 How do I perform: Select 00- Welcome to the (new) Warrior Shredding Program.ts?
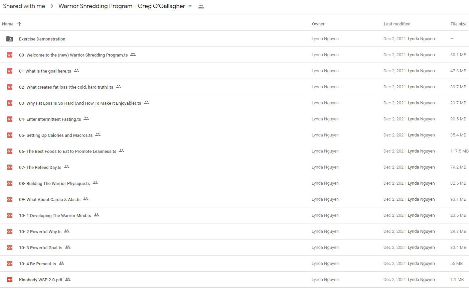pos(73,55)
